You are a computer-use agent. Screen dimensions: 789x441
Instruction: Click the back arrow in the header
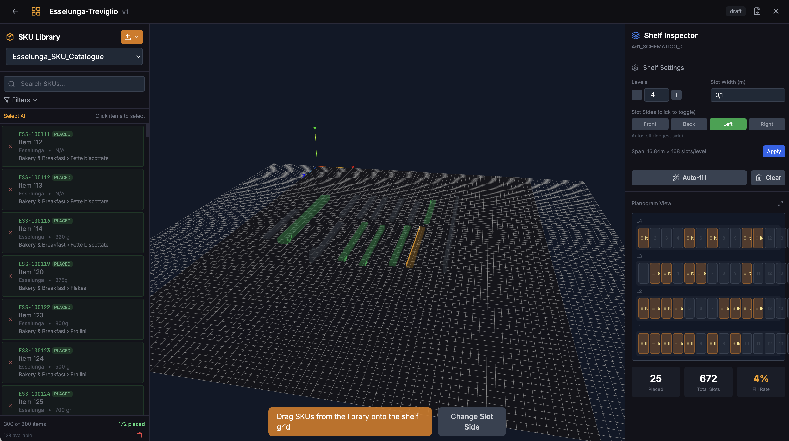coord(15,11)
